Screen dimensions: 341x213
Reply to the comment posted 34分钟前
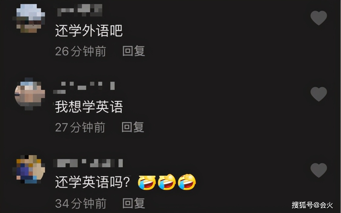[134, 203]
